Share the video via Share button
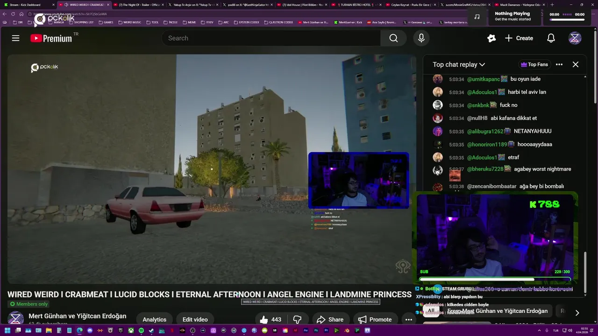Screen dimensions: 598x336 pos(330,320)
